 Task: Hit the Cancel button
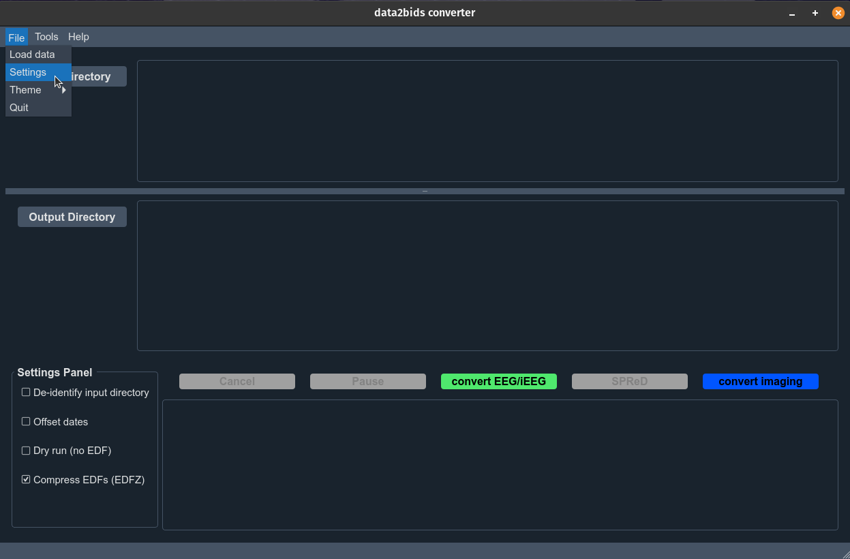(x=237, y=382)
